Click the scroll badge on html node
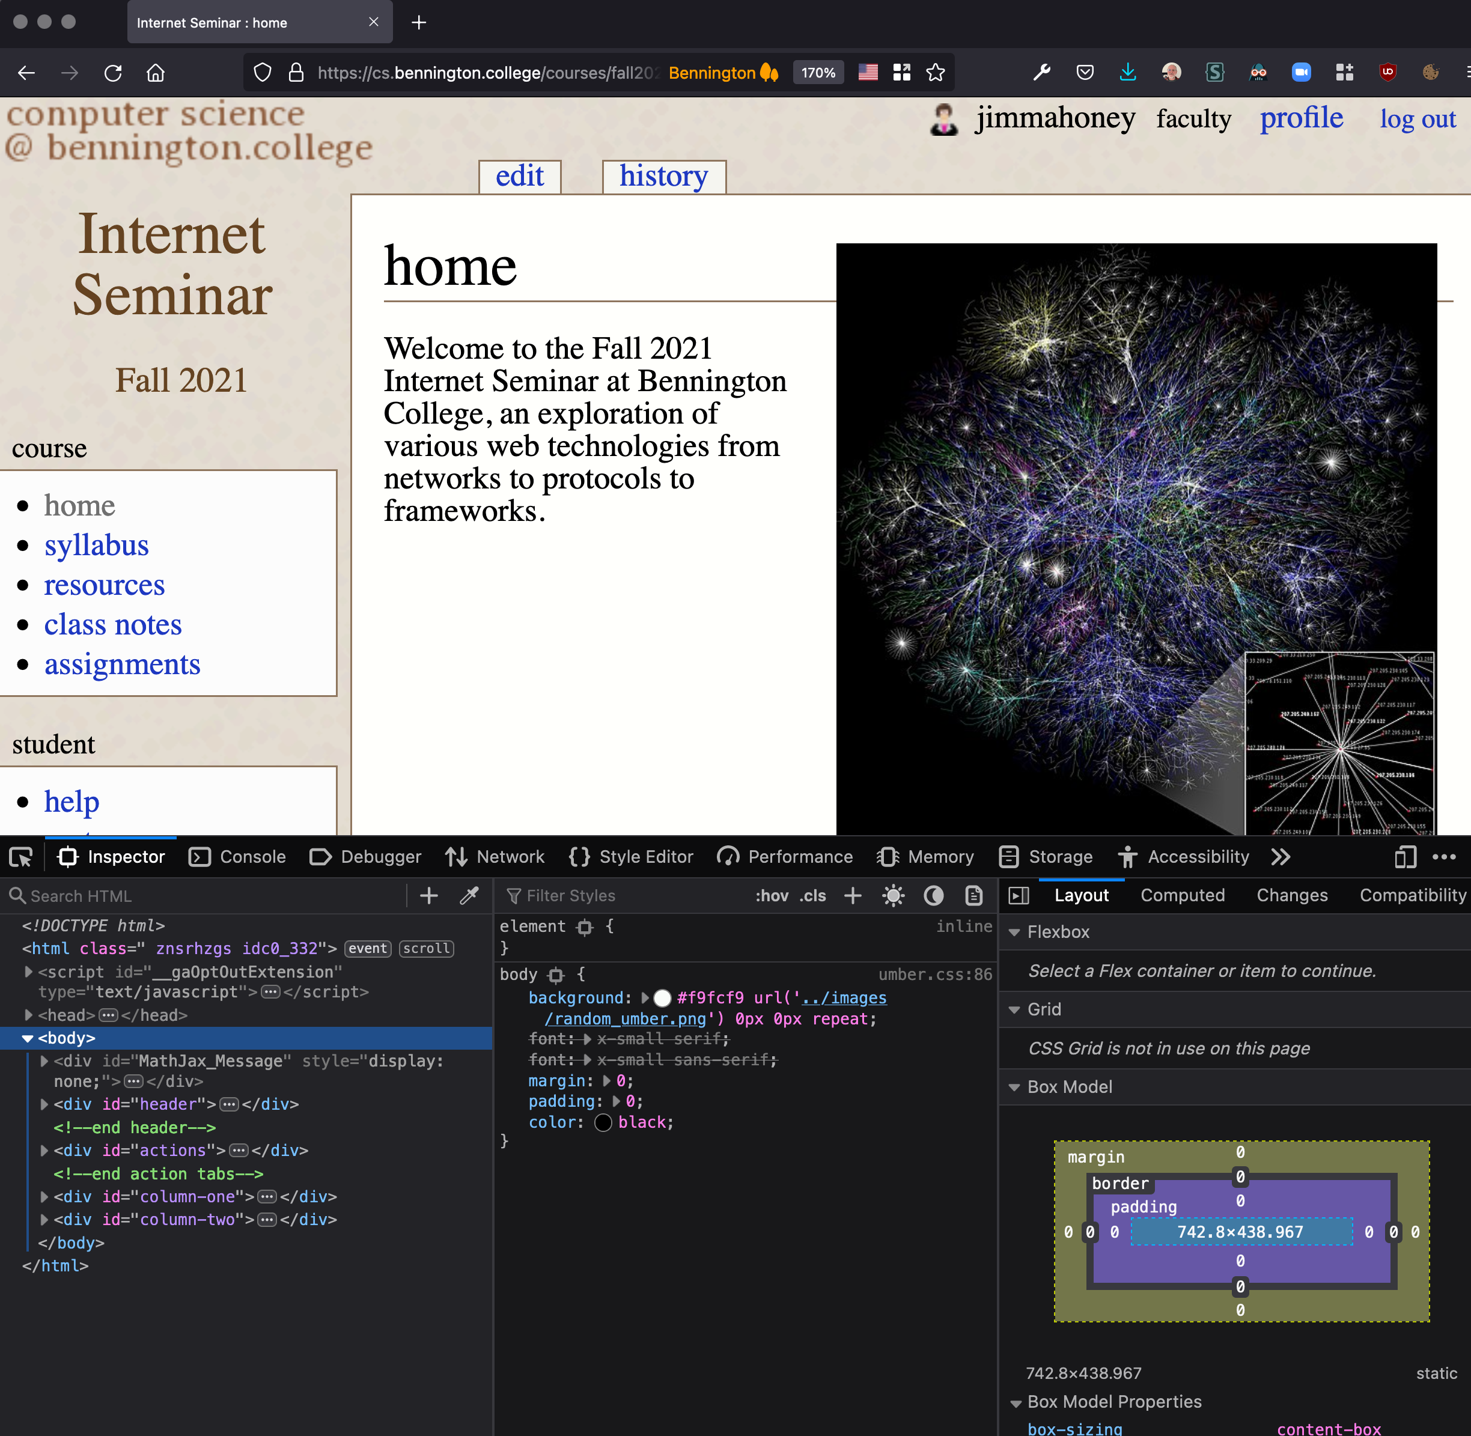Viewport: 1471px width, 1436px height. coord(426,948)
